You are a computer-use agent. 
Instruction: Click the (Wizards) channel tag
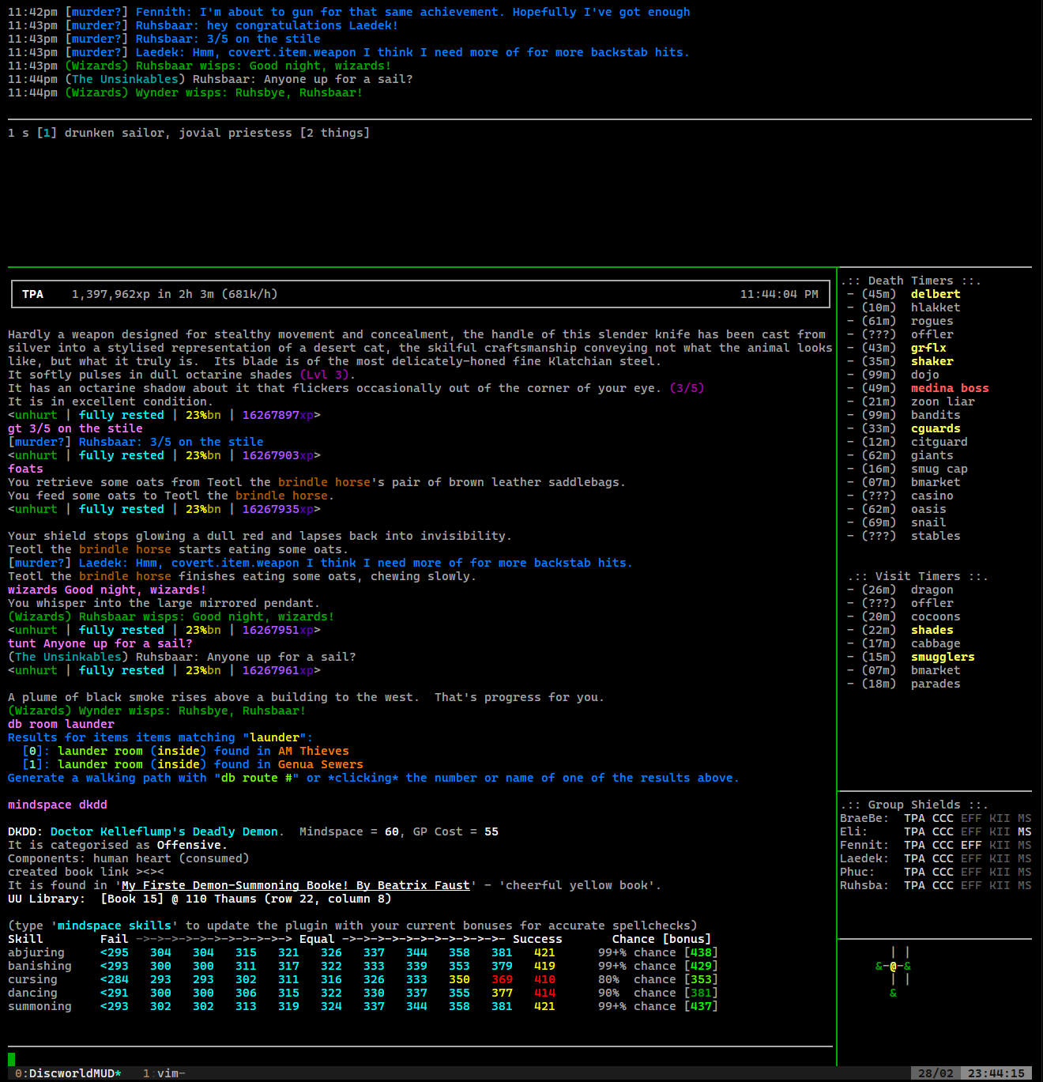pos(96,66)
